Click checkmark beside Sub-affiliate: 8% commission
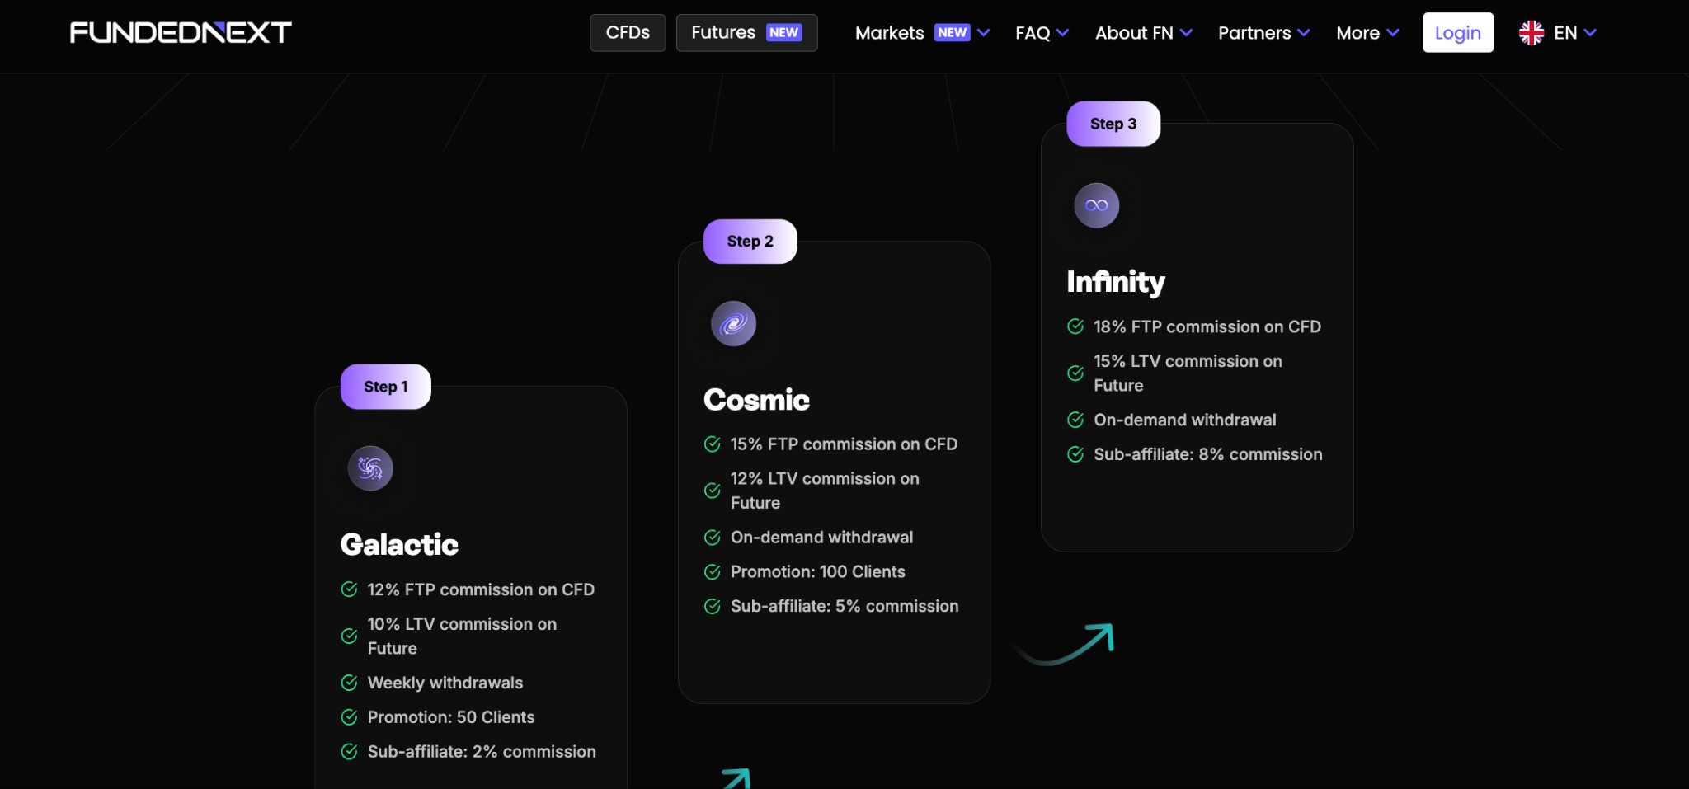1689x789 pixels. (x=1075, y=454)
